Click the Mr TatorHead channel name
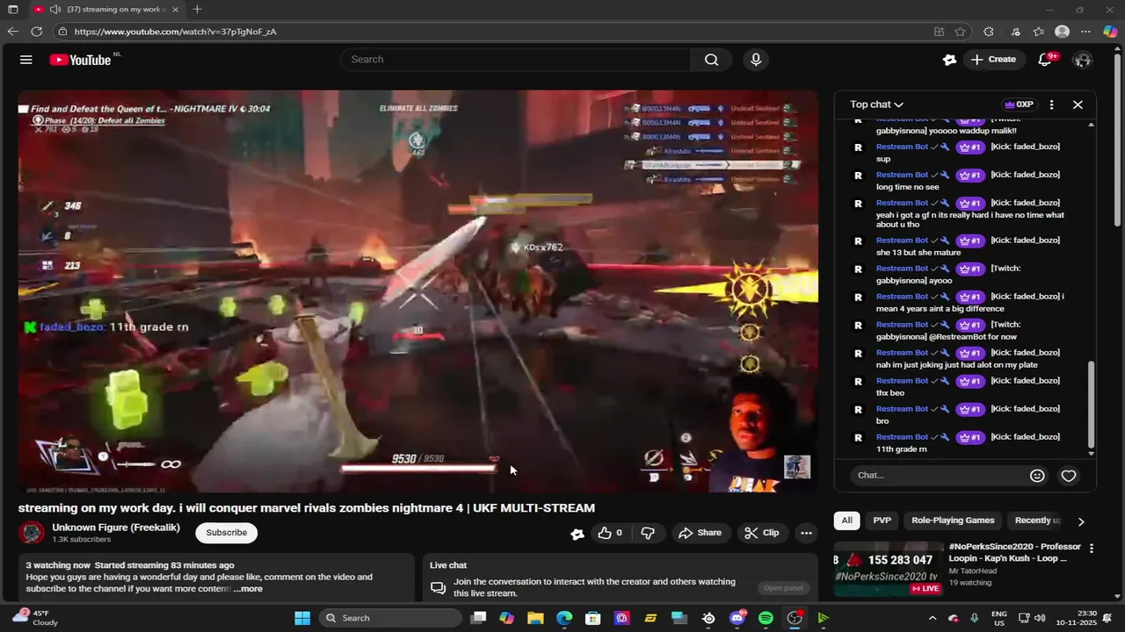This screenshot has width=1125, height=632. [972, 571]
